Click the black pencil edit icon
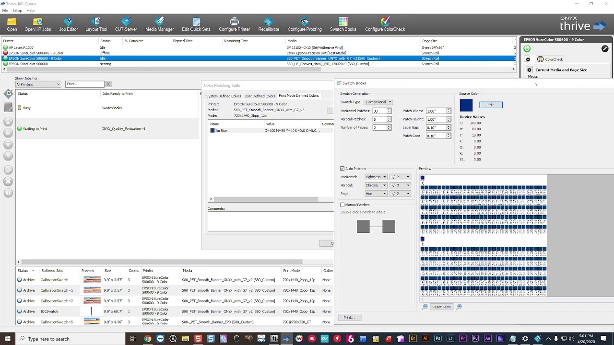This screenshot has height=345, width=614. click(x=605, y=48)
